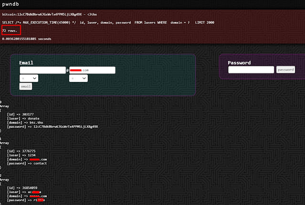Select the luser '1234' entry
This screenshot has height=205, width=305.
pyautogui.click(x=21, y=155)
